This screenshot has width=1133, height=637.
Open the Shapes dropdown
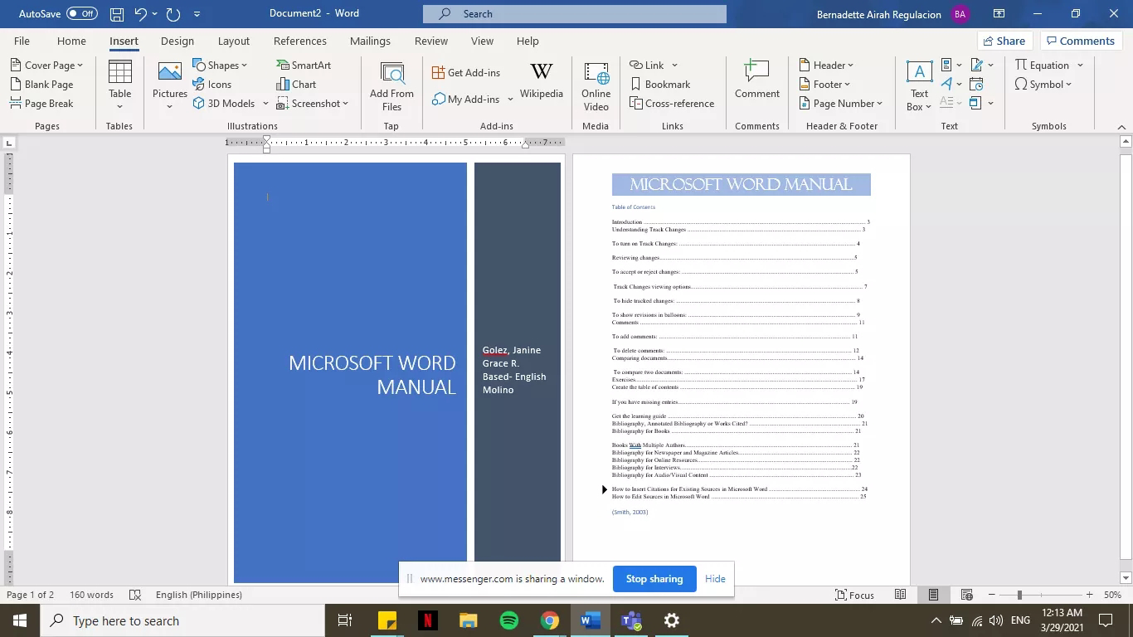tap(221, 65)
